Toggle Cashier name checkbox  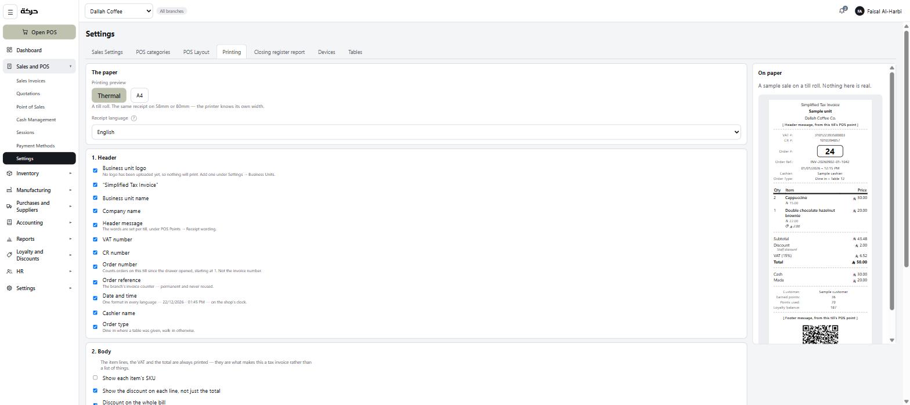[95, 313]
